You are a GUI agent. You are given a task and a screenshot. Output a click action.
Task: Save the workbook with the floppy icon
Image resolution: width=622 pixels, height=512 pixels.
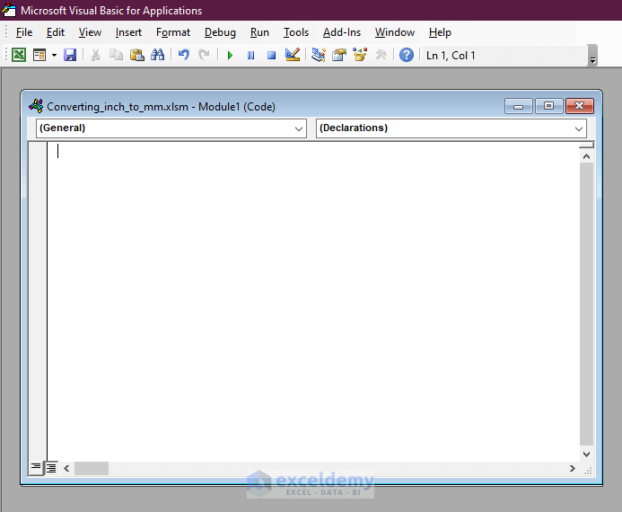(x=70, y=55)
